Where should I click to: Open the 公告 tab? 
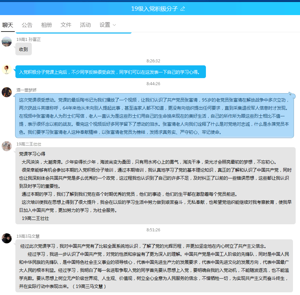click(27, 25)
